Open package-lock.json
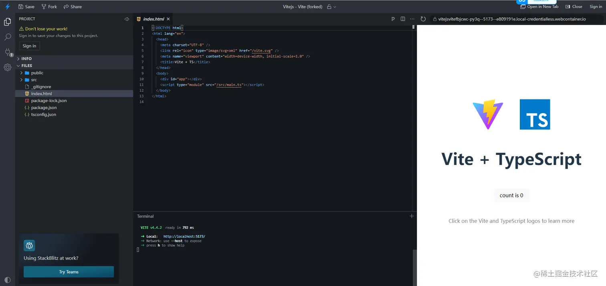606x286 pixels. (x=74, y=100)
